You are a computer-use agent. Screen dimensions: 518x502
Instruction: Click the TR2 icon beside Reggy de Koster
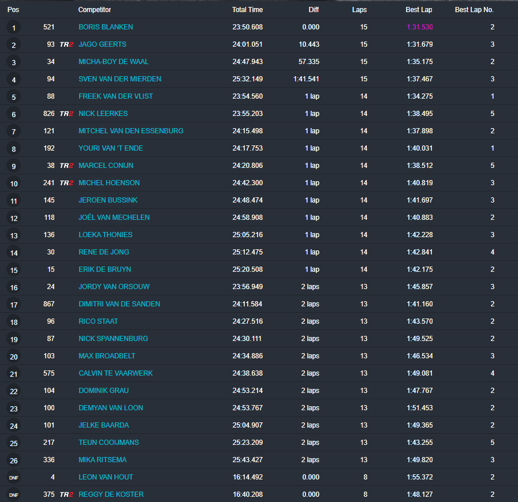[66, 494]
